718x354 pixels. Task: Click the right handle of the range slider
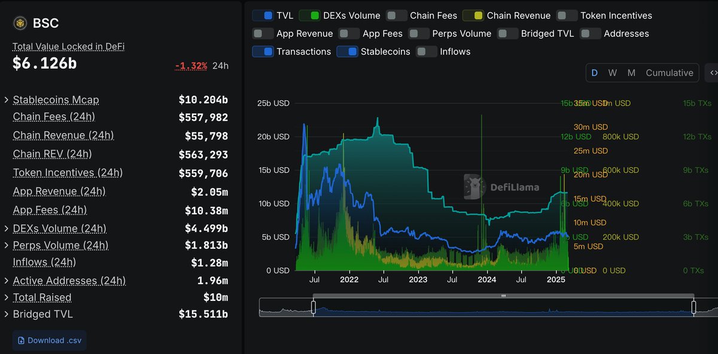694,307
